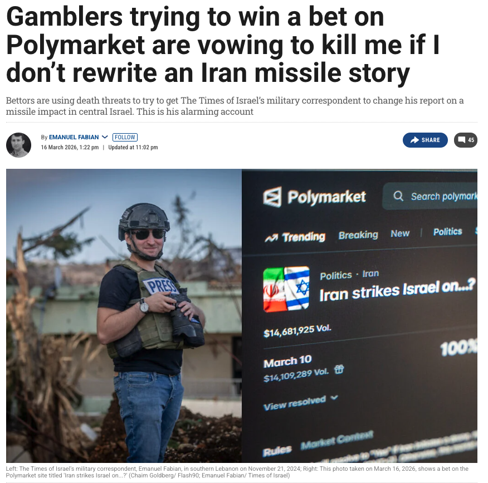The image size is (488, 483).
Task: Click the Share arrow icon
Action: 414,140
